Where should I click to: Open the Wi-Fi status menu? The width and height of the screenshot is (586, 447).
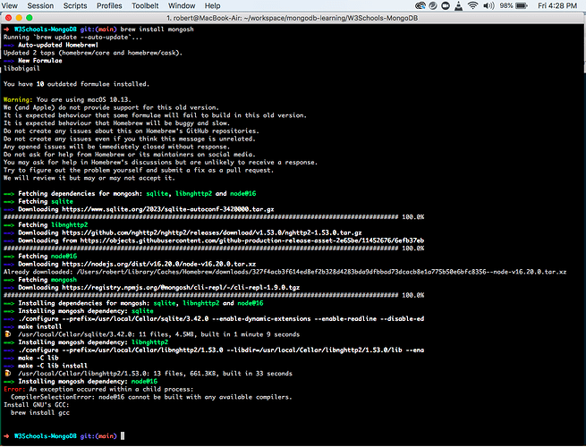(x=472, y=5)
